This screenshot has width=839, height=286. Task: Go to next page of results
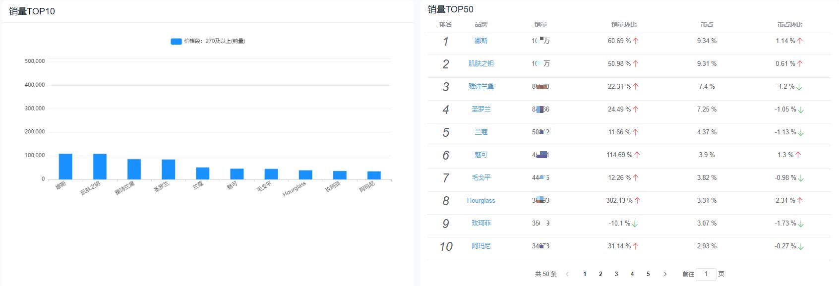665,274
